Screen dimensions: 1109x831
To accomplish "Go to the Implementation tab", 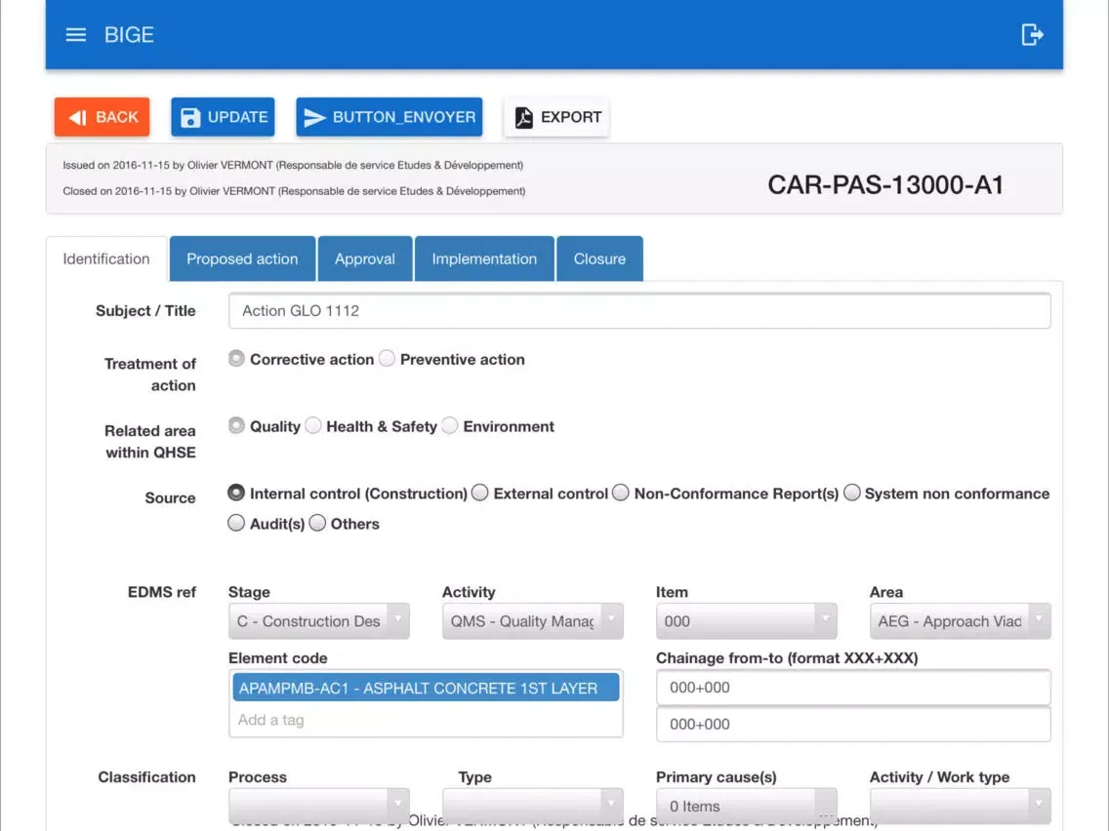I will tap(484, 259).
